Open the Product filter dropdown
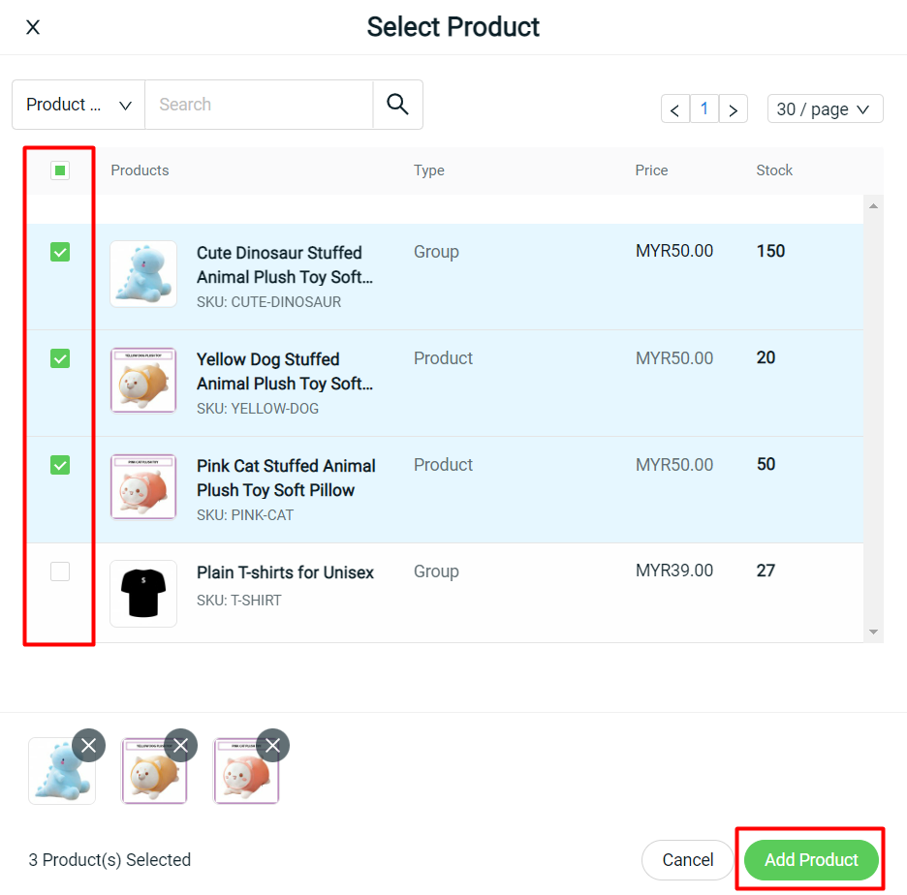This screenshot has height=895, width=907. 77,104
